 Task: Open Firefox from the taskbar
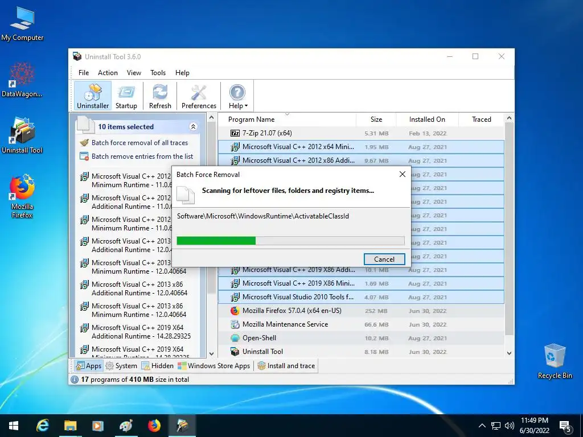(x=154, y=426)
